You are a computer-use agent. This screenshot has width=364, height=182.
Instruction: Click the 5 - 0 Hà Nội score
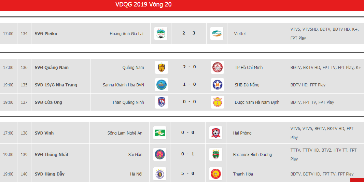coord(187,173)
